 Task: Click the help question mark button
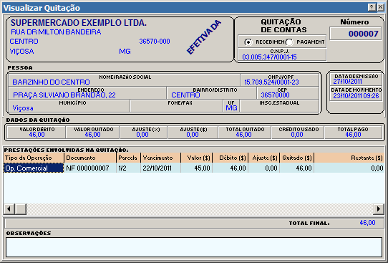tap(372, 7)
